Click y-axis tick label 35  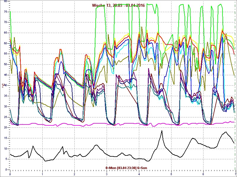(x=5, y=96)
